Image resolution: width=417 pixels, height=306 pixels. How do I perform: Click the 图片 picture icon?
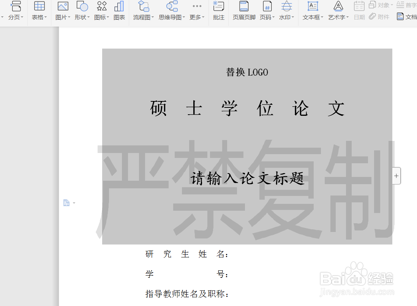(x=63, y=6)
